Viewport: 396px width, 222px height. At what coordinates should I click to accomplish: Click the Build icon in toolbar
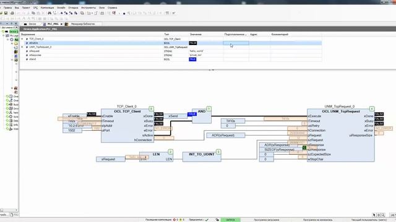(102, 13)
